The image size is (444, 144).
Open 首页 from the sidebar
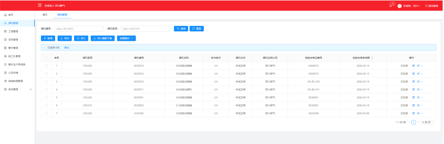click(17, 15)
